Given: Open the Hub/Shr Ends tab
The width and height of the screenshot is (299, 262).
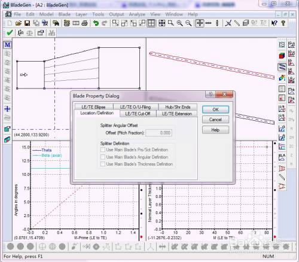Looking at the screenshot, I should [x=178, y=107].
